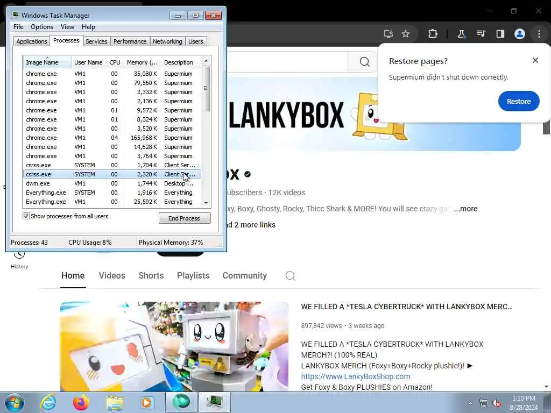Select Everything.exe row owned by SYSTEM
This screenshot has height=413, width=551.
coord(112,193)
